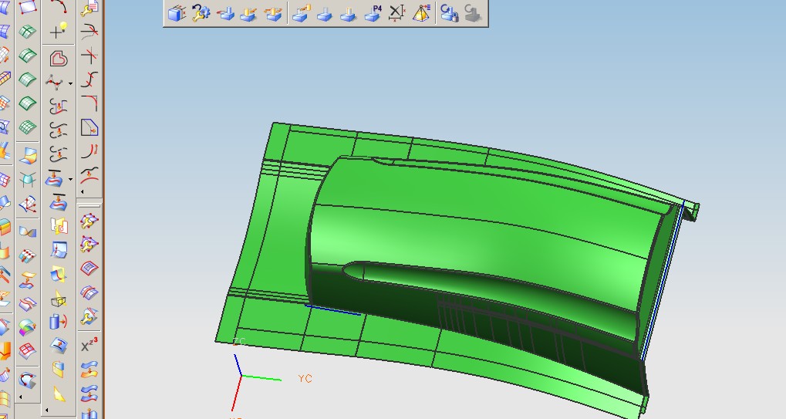
Task: Open dropdown arrow beside blue projected-curve surface icon
Action: (71, 179)
